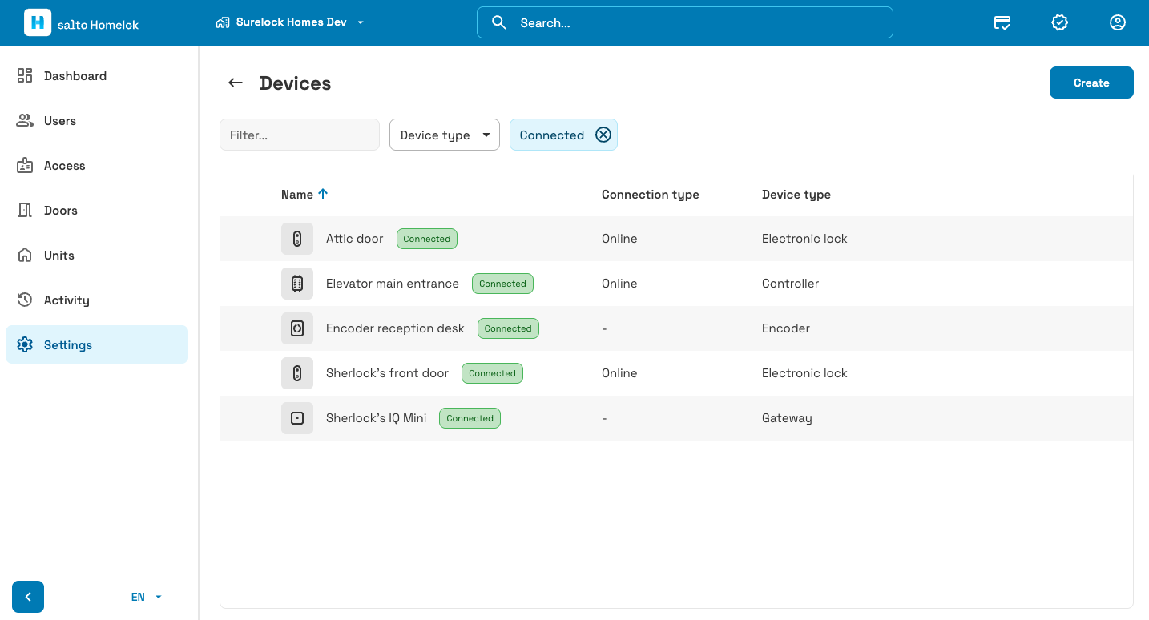Remove the Connected filter chip
Image resolution: width=1149 pixels, height=620 pixels.
(x=603, y=135)
